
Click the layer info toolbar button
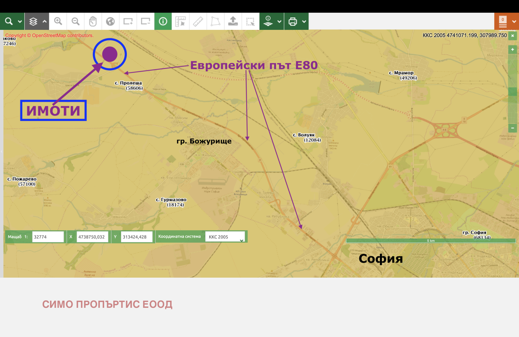tap(268, 21)
